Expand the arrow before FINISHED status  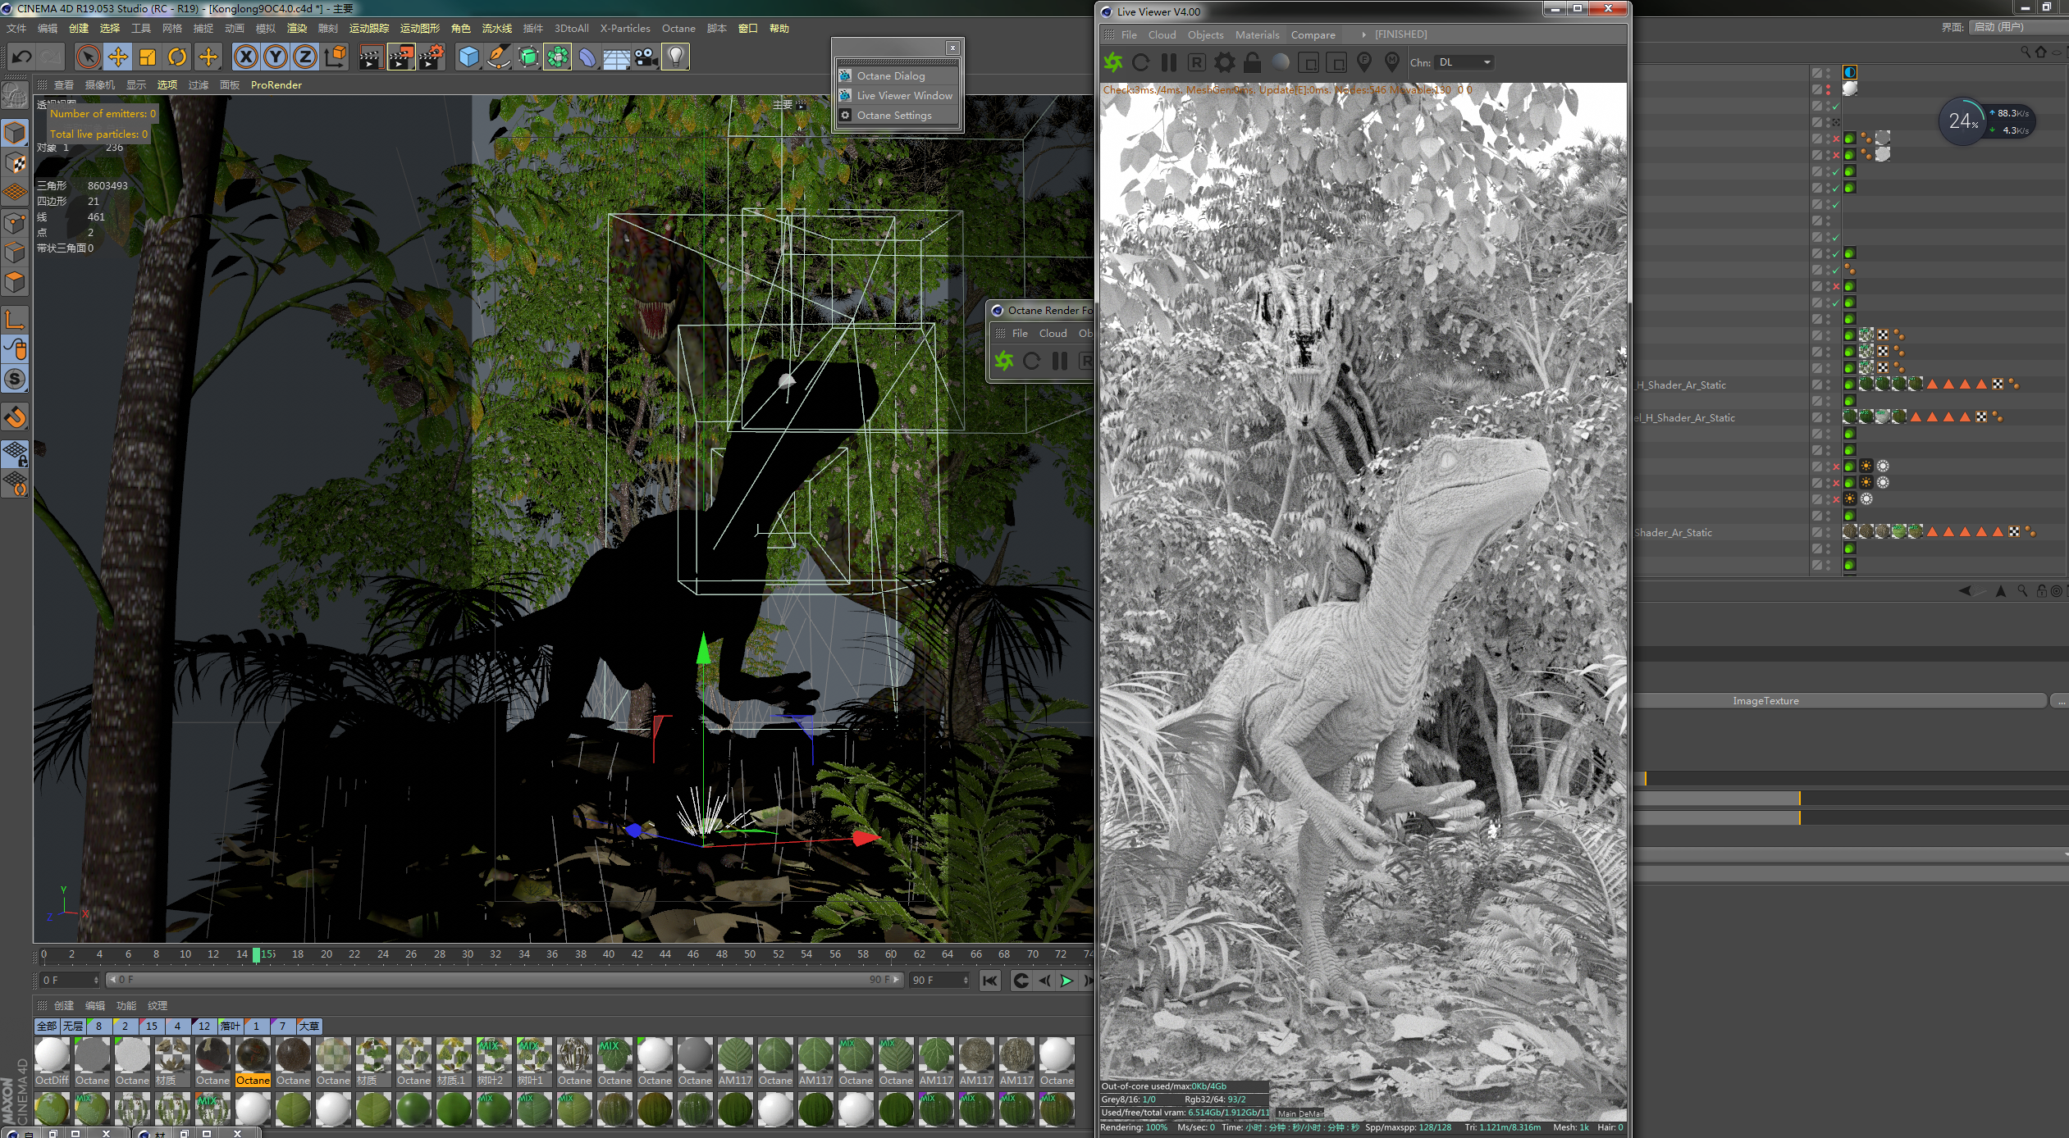tap(1363, 34)
